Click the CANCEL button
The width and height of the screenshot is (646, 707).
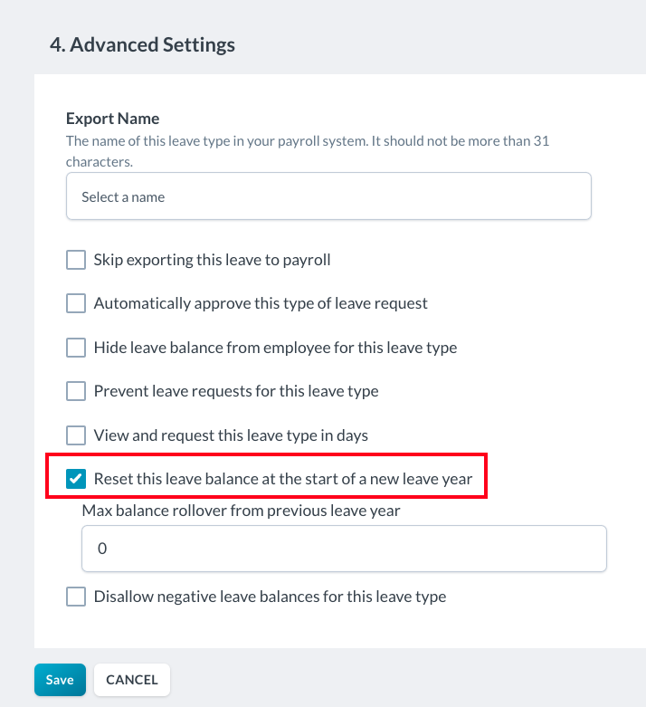click(x=132, y=680)
